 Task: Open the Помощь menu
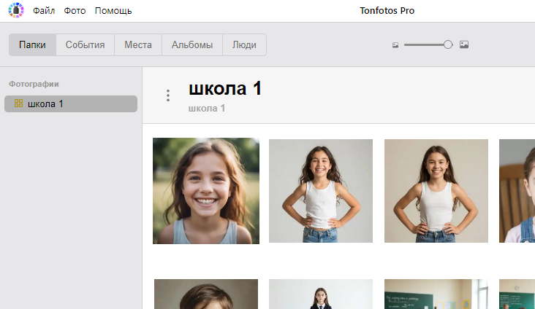pyautogui.click(x=113, y=11)
